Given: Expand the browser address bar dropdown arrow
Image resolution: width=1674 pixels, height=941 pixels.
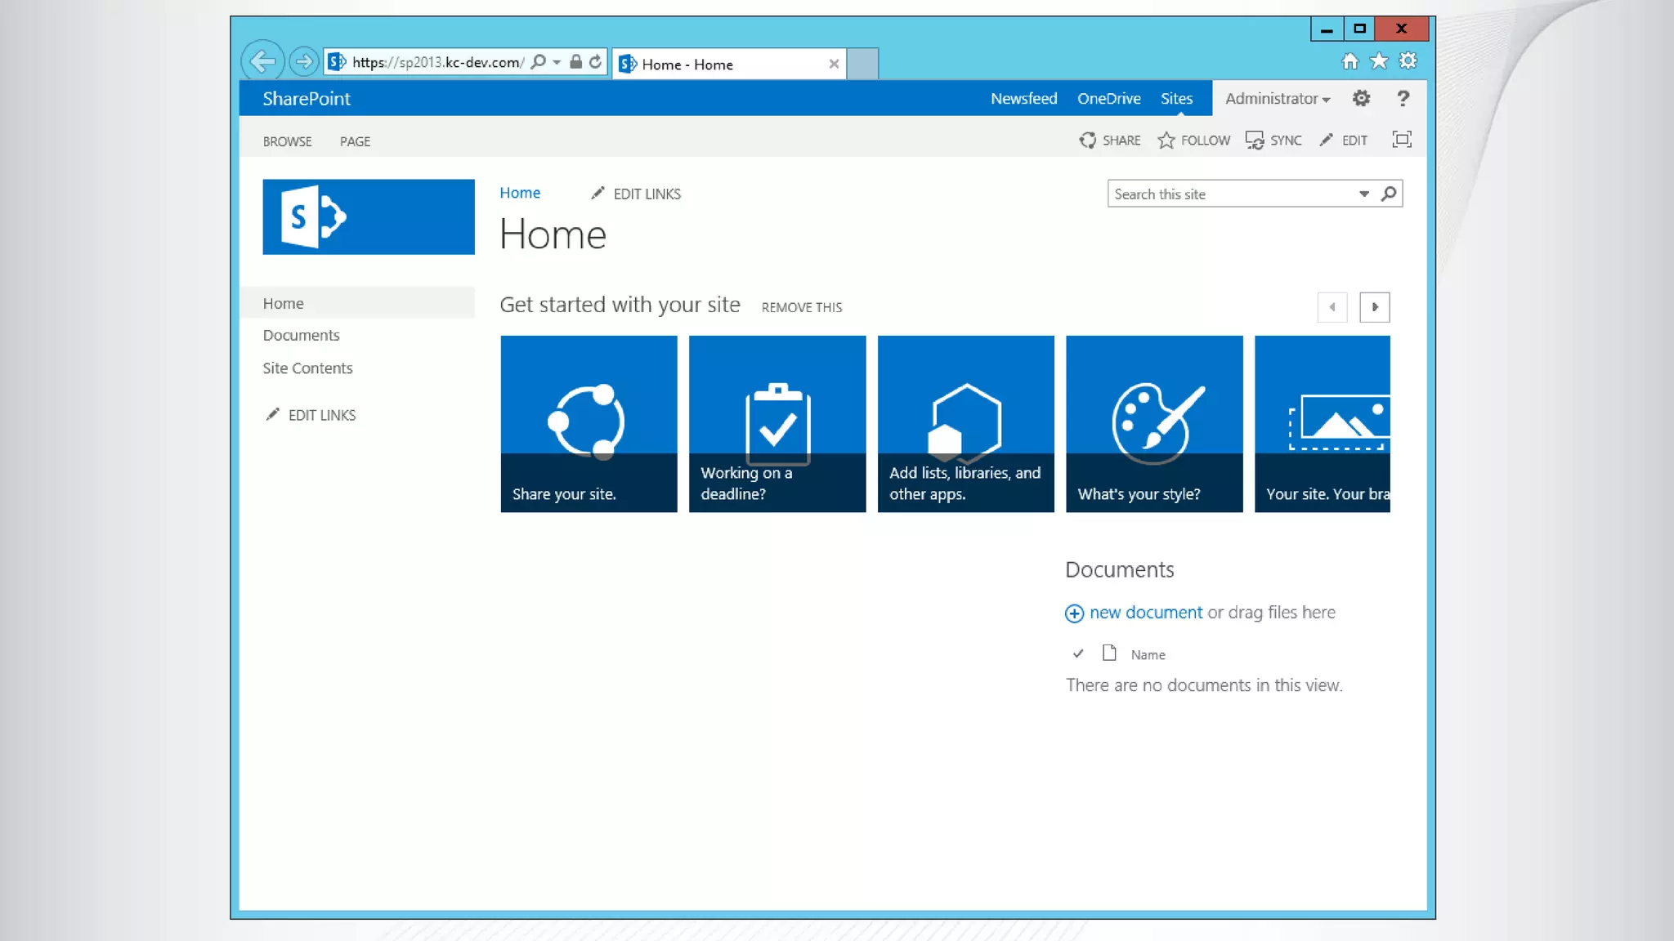Looking at the screenshot, I should 557,63.
